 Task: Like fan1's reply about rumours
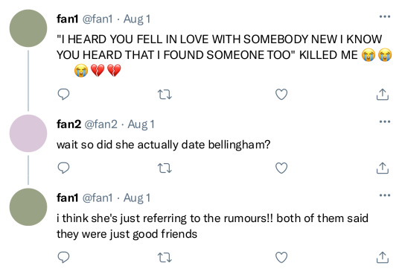click(x=281, y=257)
